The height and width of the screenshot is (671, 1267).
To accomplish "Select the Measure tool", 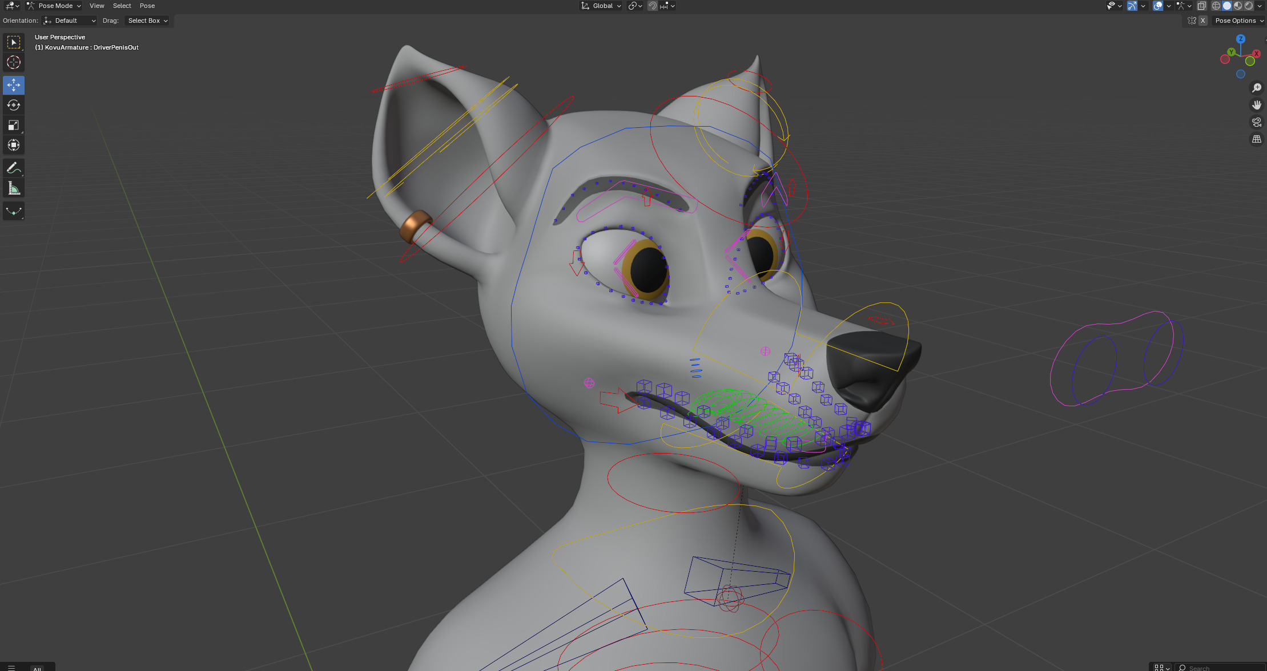I will pyautogui.click(x=14, y=188).
